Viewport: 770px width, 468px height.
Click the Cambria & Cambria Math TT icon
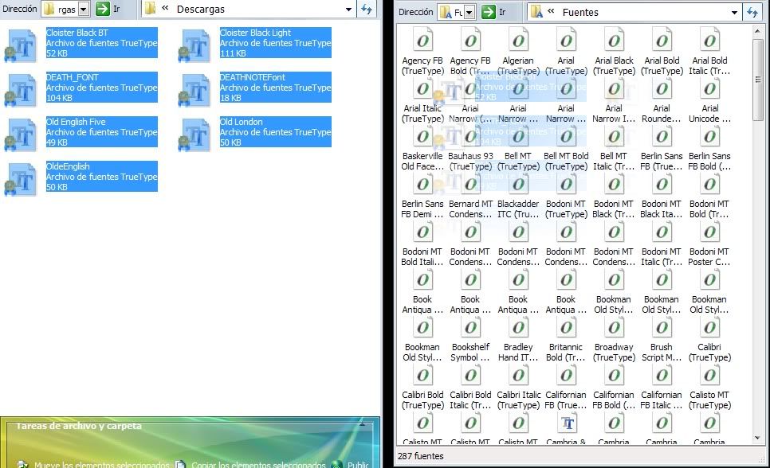tap(566, 423)
